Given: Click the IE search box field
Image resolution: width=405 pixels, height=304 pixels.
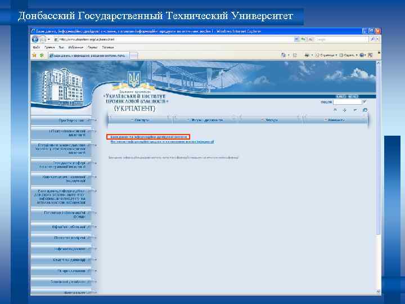Looking at the screenshot, I should click(x=341, y=39).
